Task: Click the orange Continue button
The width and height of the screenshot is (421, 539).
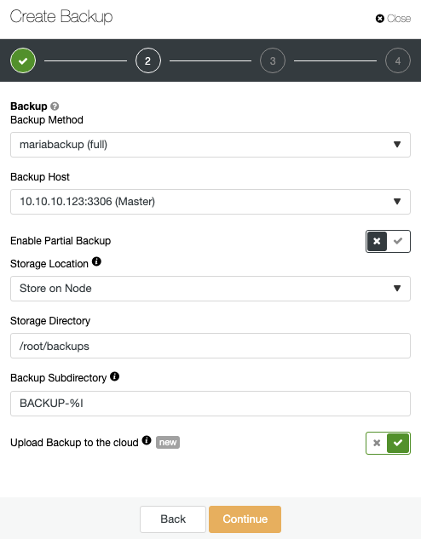Action: coord(245,519)
